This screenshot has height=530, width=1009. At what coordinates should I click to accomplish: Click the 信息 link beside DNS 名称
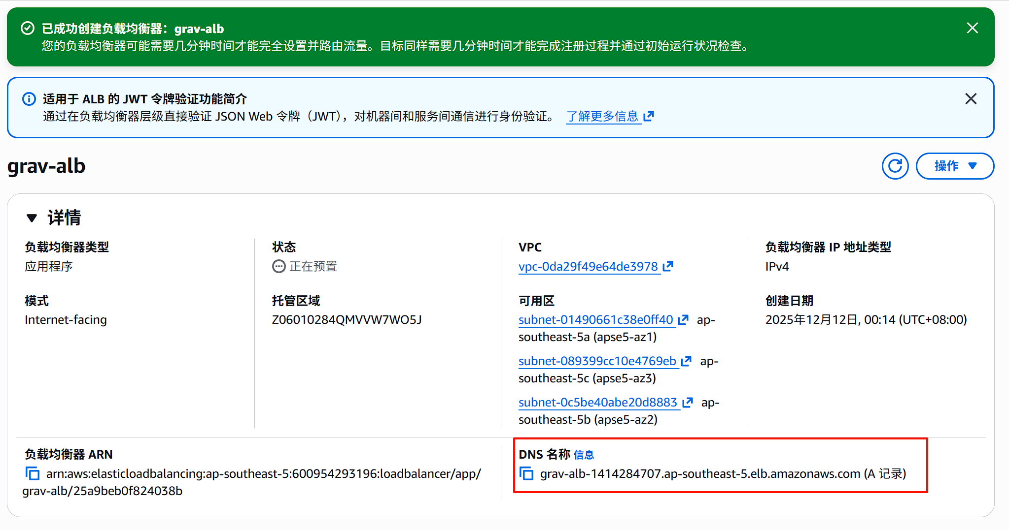tap(584, 455)
